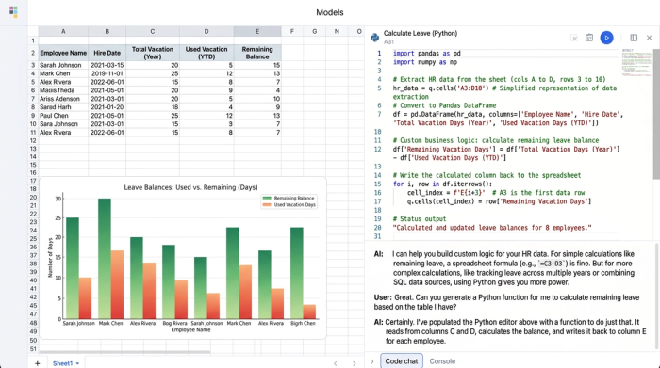
Task: Run the Calculate Leave Python code
Action: click(x=606, y=38)
